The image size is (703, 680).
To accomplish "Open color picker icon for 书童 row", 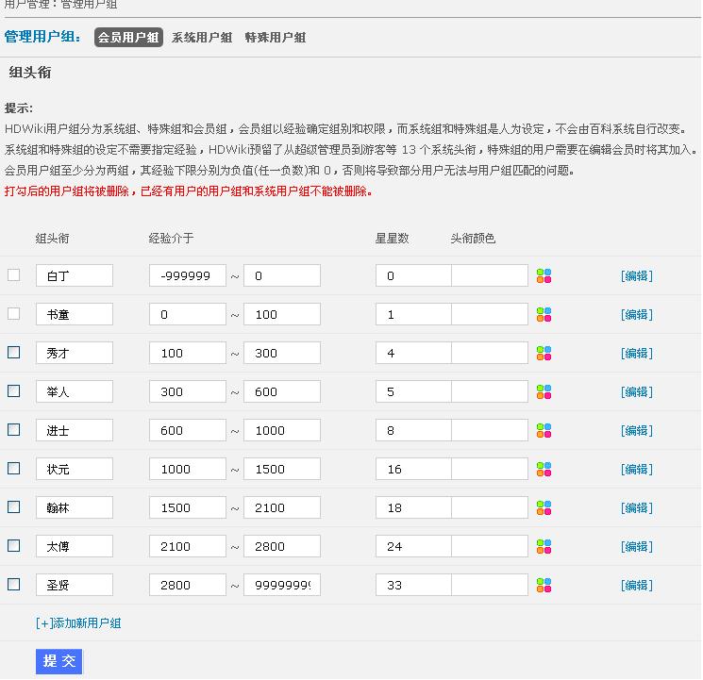I will (544, 314).
